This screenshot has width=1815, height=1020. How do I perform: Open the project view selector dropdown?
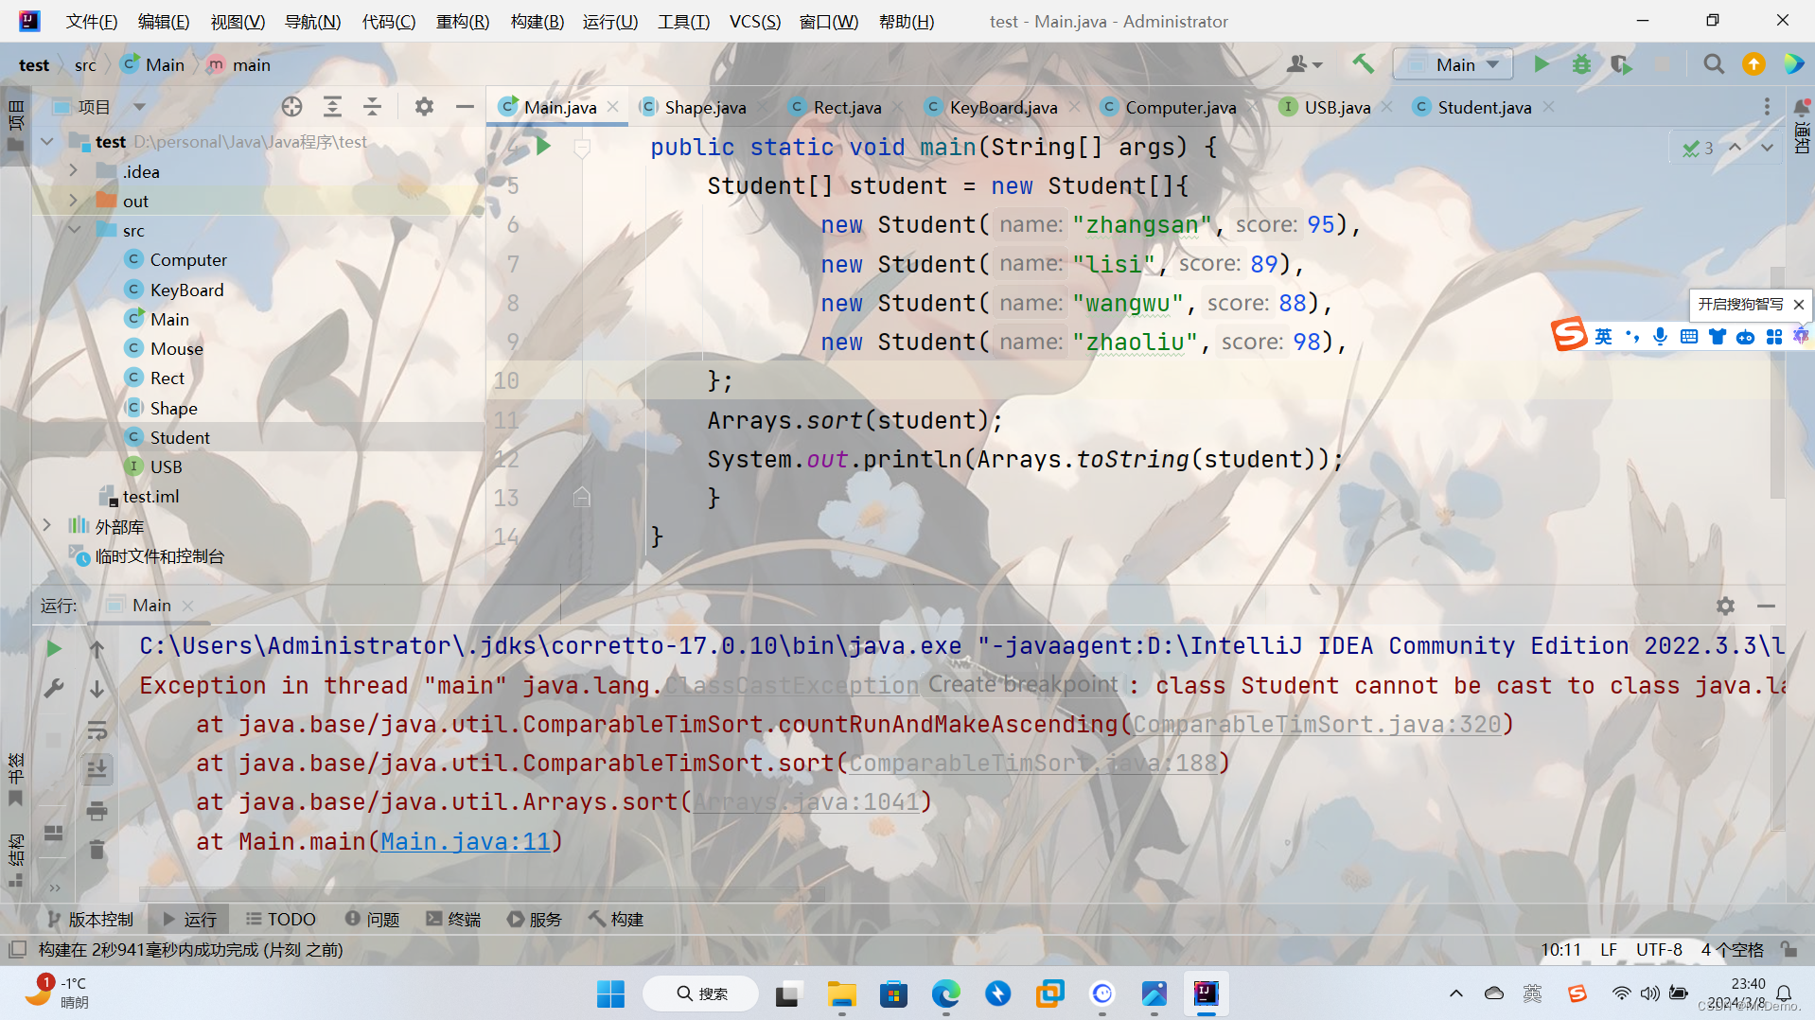pos(139,107)
